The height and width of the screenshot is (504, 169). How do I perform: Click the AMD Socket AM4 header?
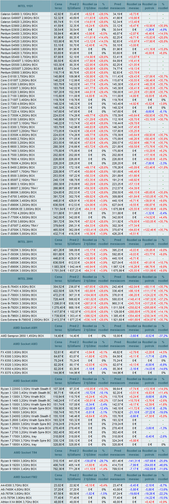pyautogui.click(x=25, y=381)
